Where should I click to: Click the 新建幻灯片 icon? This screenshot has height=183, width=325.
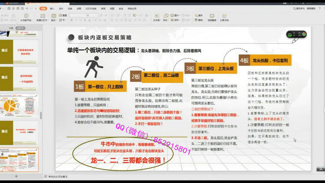click(x=42, y=17)
